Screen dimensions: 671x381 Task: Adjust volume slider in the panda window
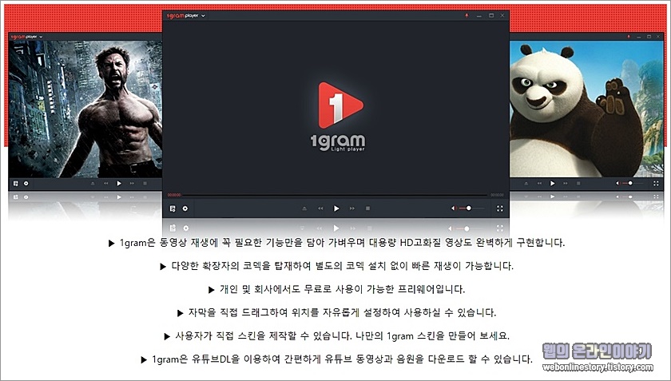click(633, 183)
